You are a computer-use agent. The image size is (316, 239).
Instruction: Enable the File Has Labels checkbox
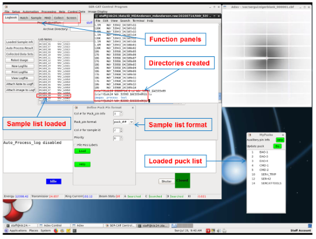(76, 145)
